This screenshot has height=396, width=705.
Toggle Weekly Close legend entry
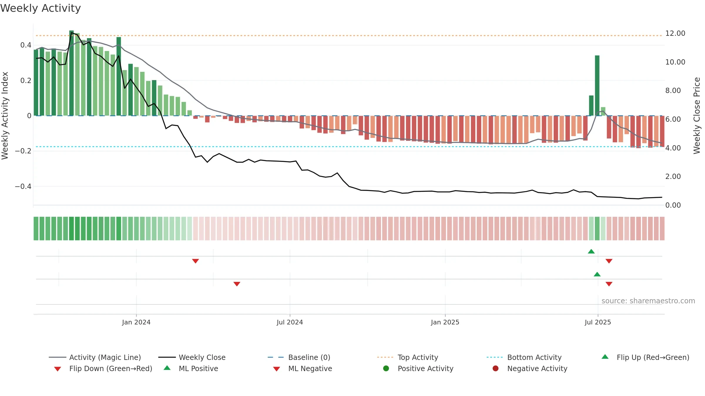[192, 357]
